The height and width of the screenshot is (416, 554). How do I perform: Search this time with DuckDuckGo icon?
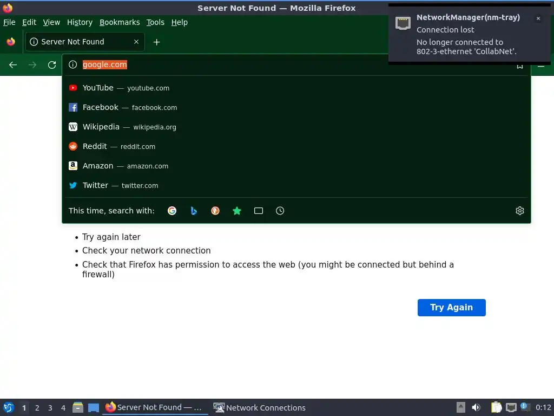click(215, 211)
